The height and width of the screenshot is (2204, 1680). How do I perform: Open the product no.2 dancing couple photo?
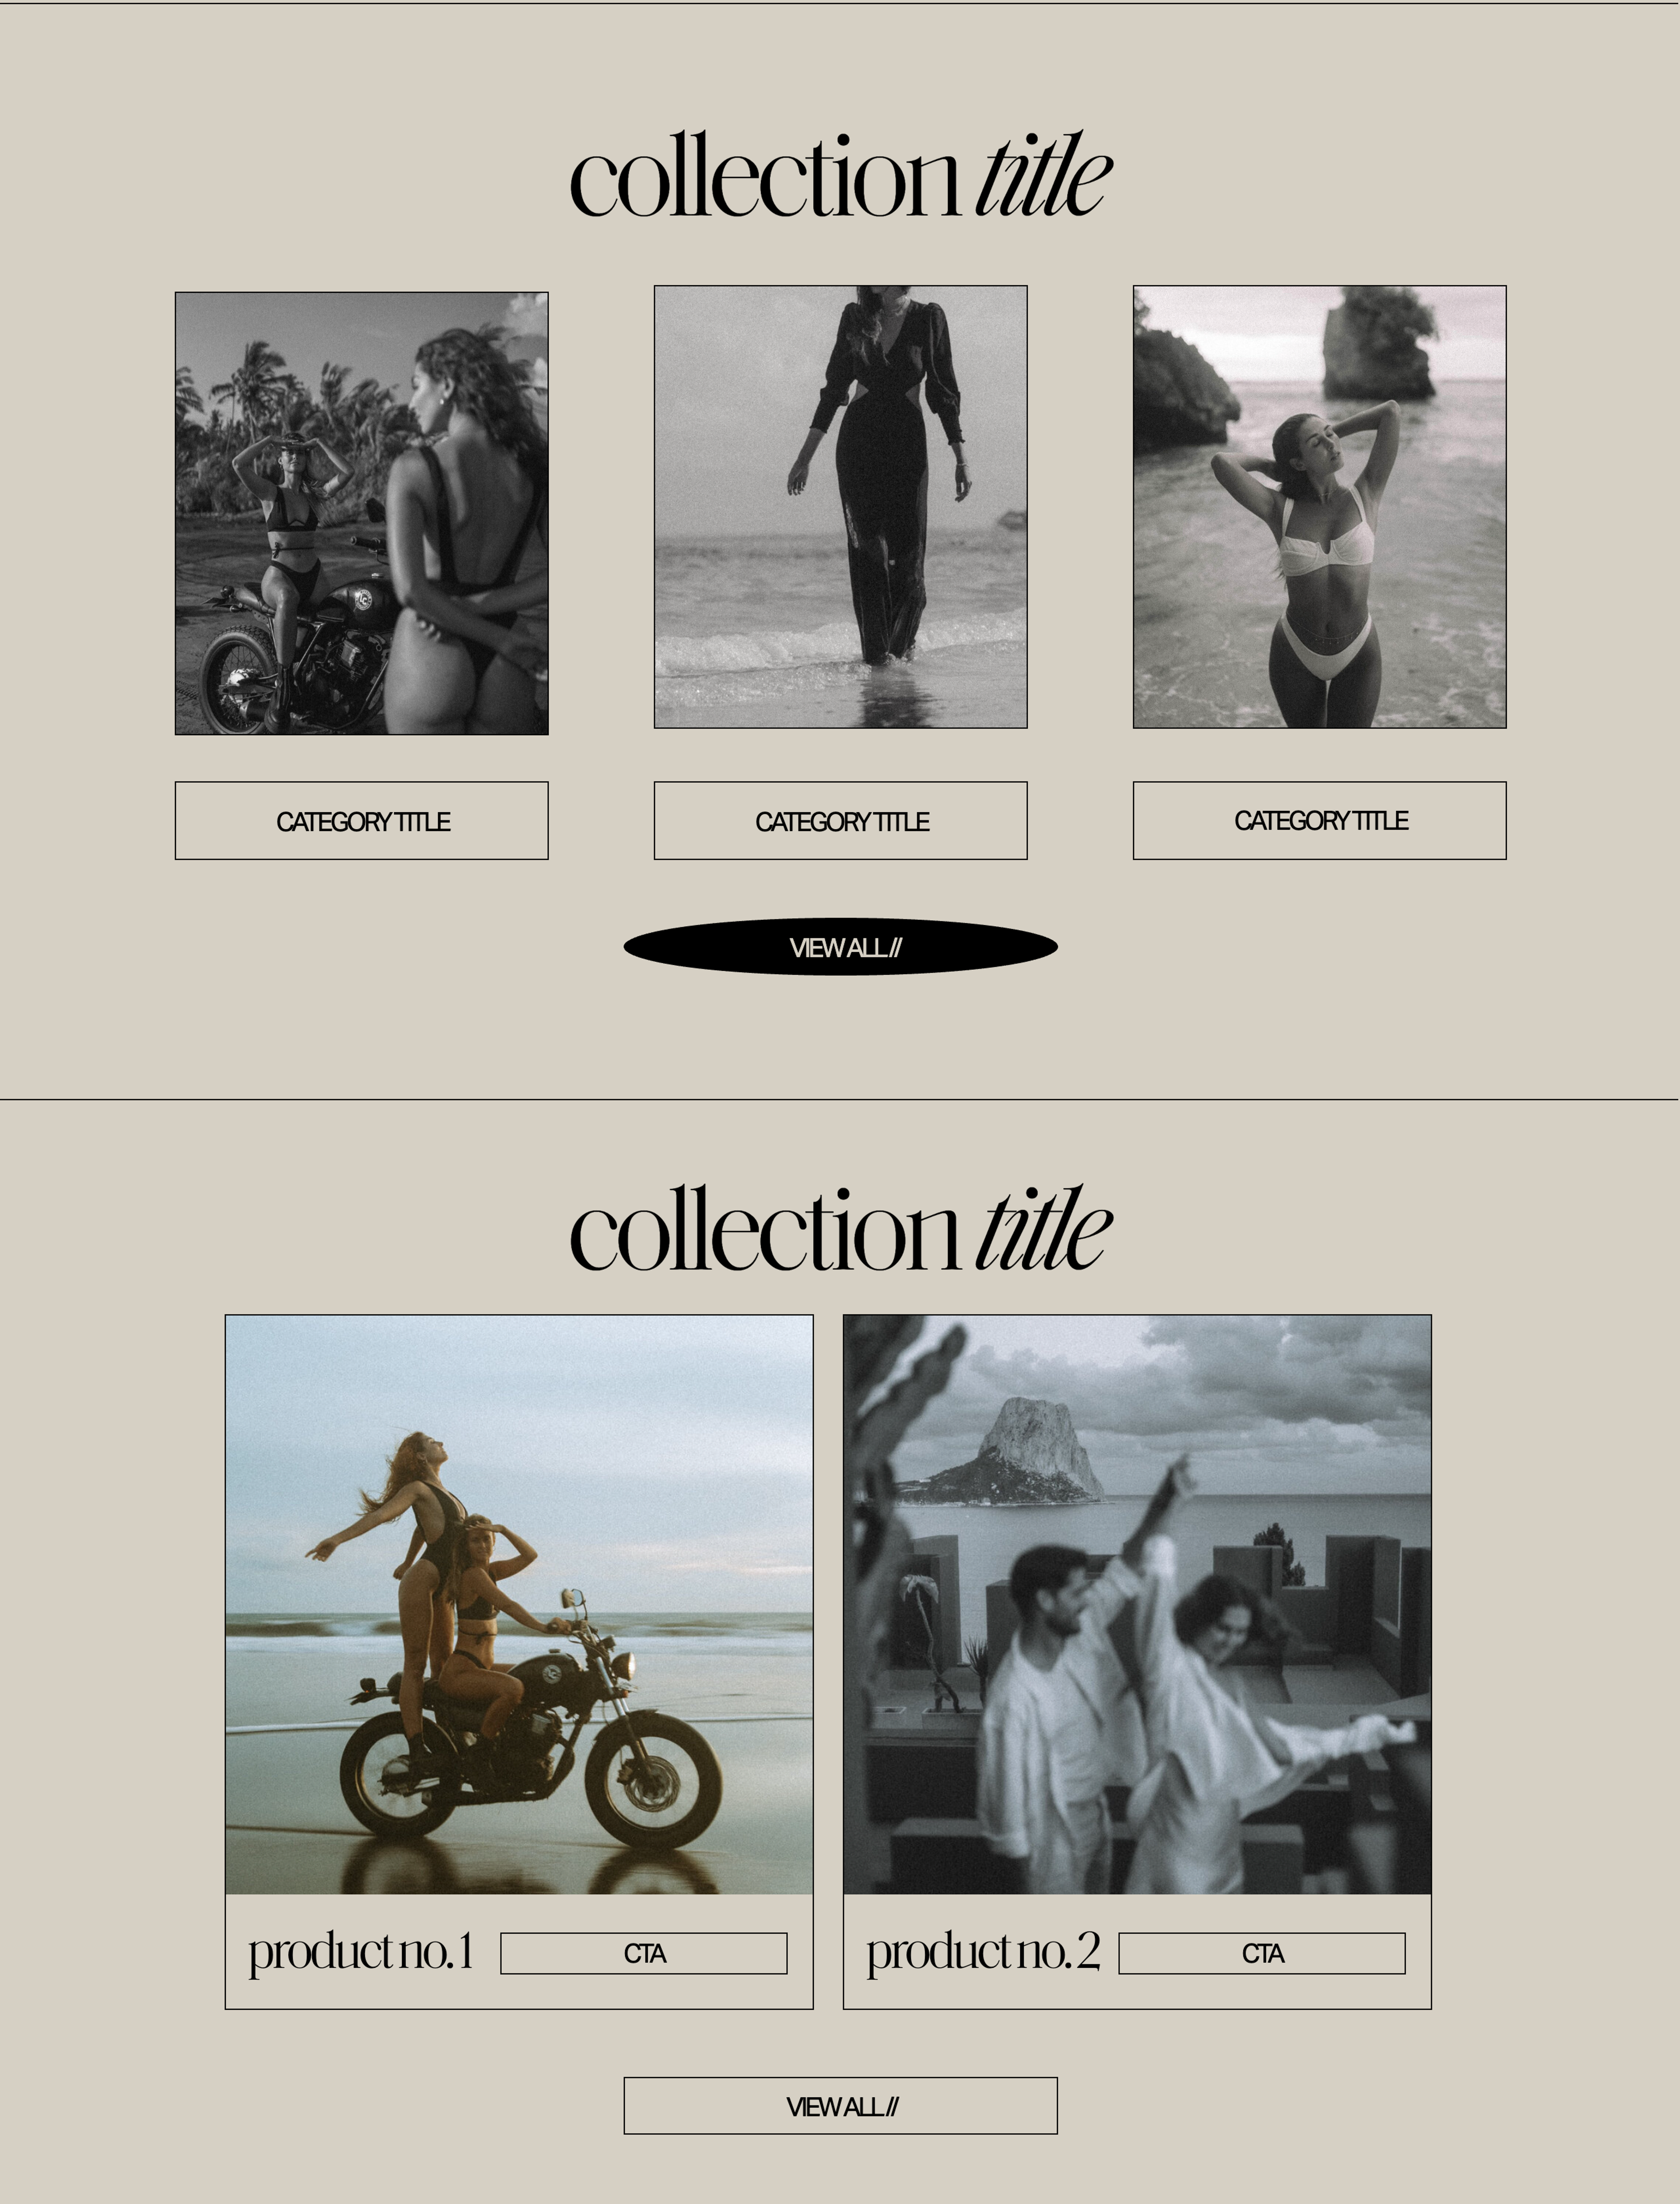[x=1137, y=1604]
